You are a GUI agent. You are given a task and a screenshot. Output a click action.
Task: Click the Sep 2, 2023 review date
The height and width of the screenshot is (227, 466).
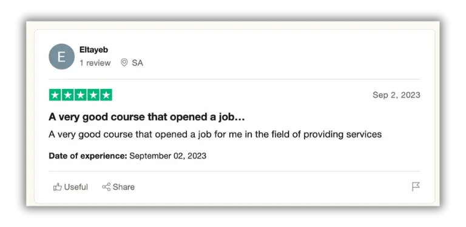[x=396, y=95]
